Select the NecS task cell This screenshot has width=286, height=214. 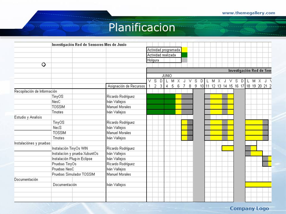(57, 128)
